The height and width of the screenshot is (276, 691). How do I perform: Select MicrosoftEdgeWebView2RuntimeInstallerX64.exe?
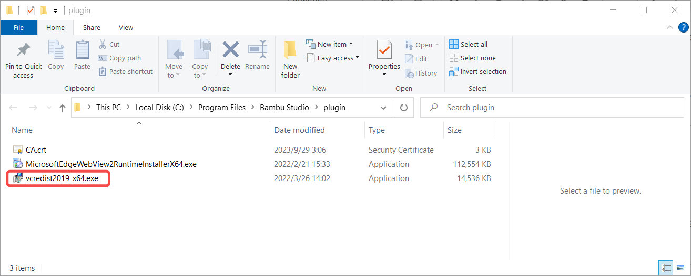coord(111,164)
